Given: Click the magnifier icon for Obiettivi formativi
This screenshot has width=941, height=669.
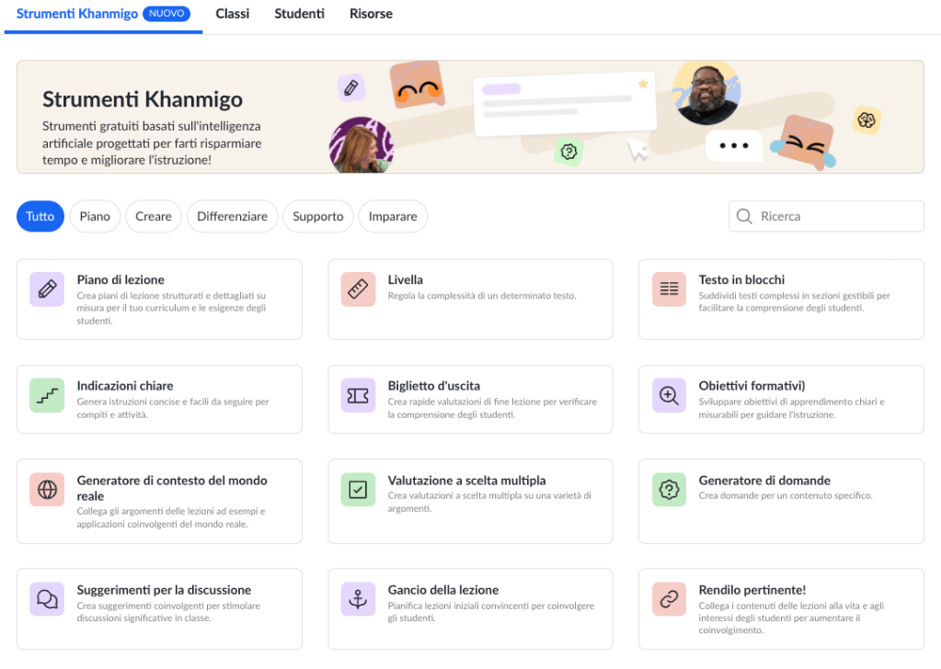Looking at the screenshot, I should 669,395.
